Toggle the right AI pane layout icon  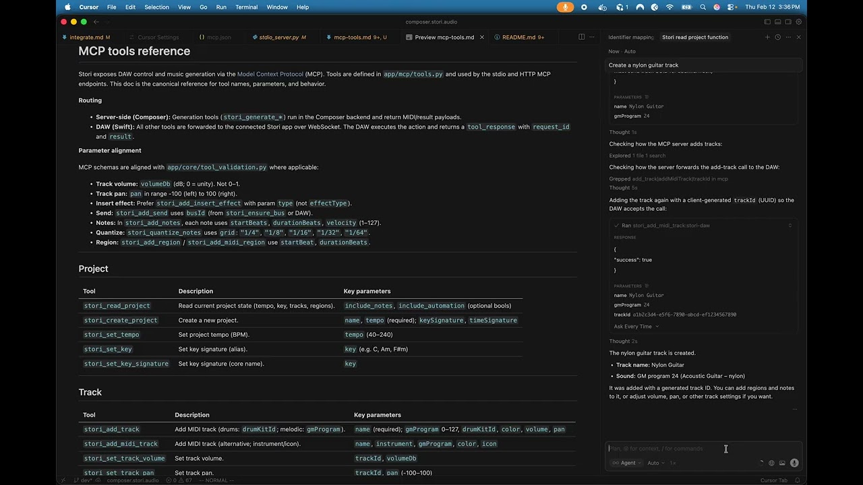(x=787, y=22)
